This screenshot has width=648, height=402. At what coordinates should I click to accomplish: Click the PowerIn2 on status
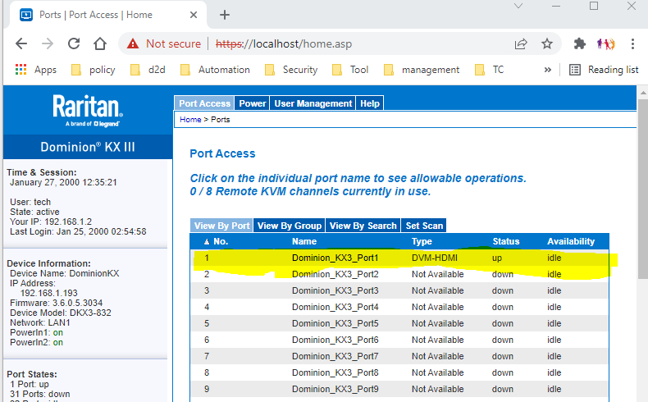pyautogui.click(x=58, y=342)
